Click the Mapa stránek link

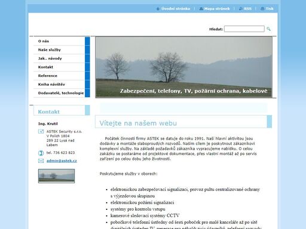point(217,9)
